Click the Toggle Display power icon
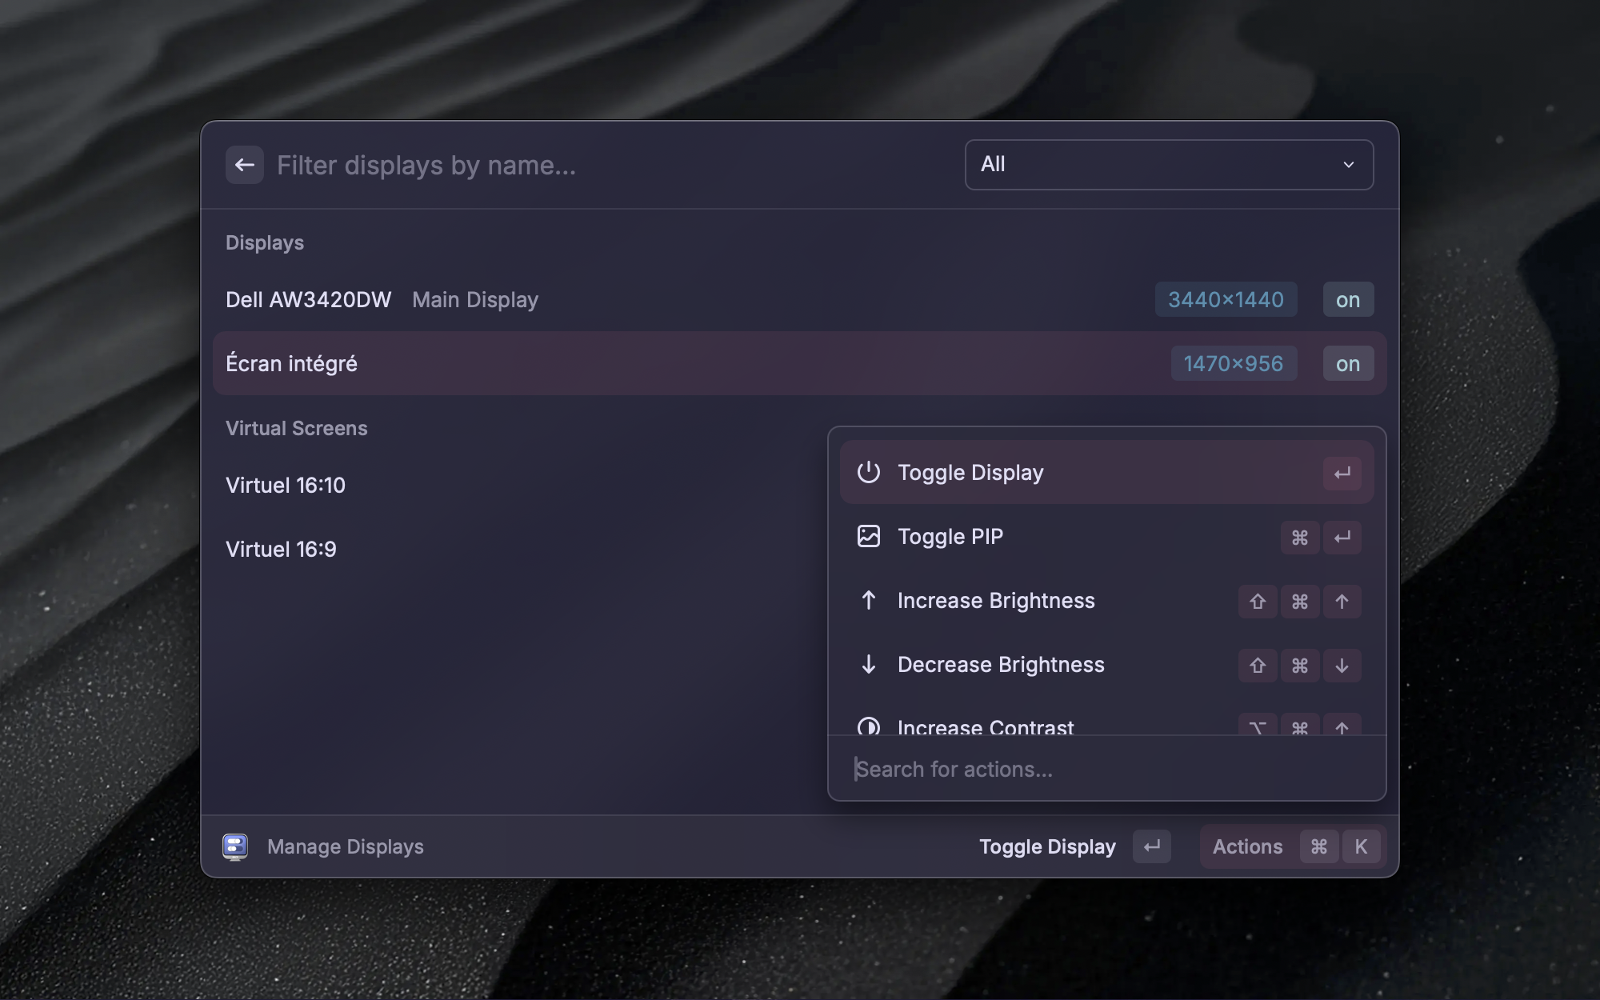The width and height of the screenshot is (1600, 1000). [x=868, y=472]
